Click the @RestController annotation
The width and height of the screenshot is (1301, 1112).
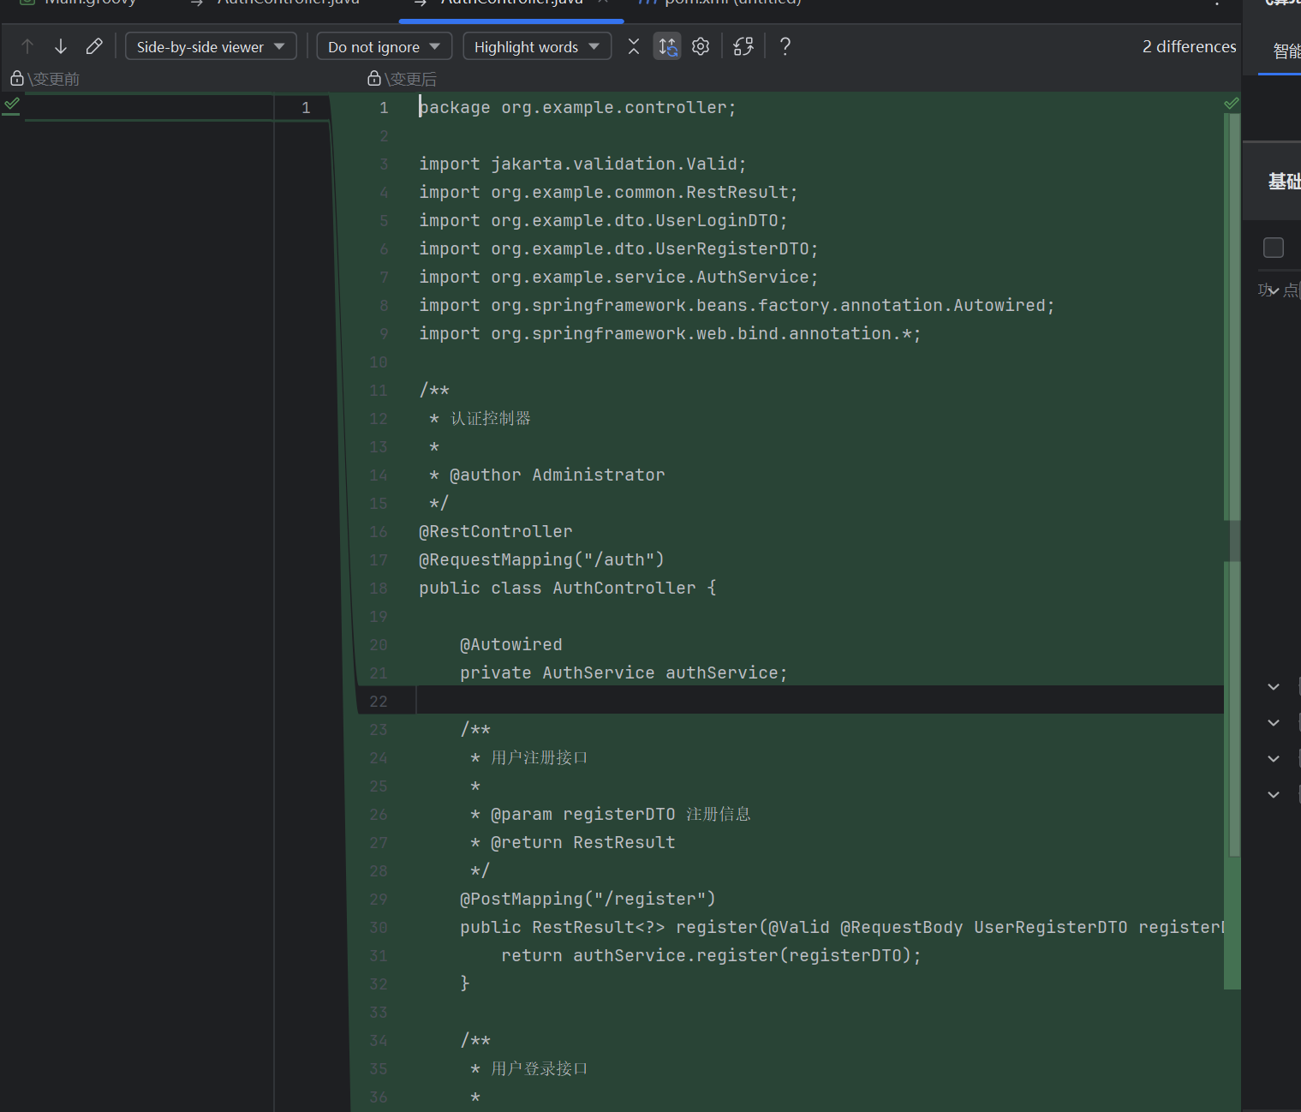click(x=495, y=531)
